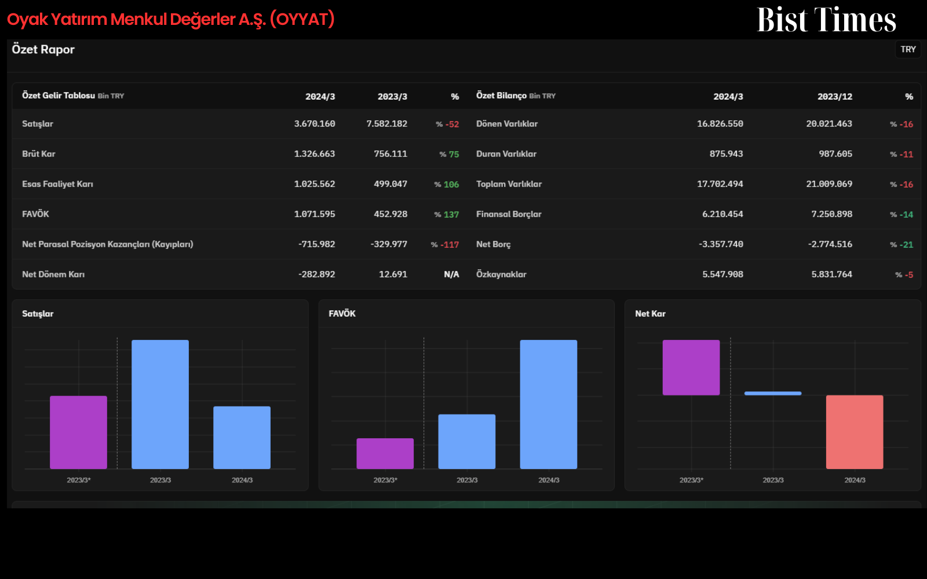Select the Satışlar row label
Image resolution: width=927 pixels, height=579 pixels.
38,124
